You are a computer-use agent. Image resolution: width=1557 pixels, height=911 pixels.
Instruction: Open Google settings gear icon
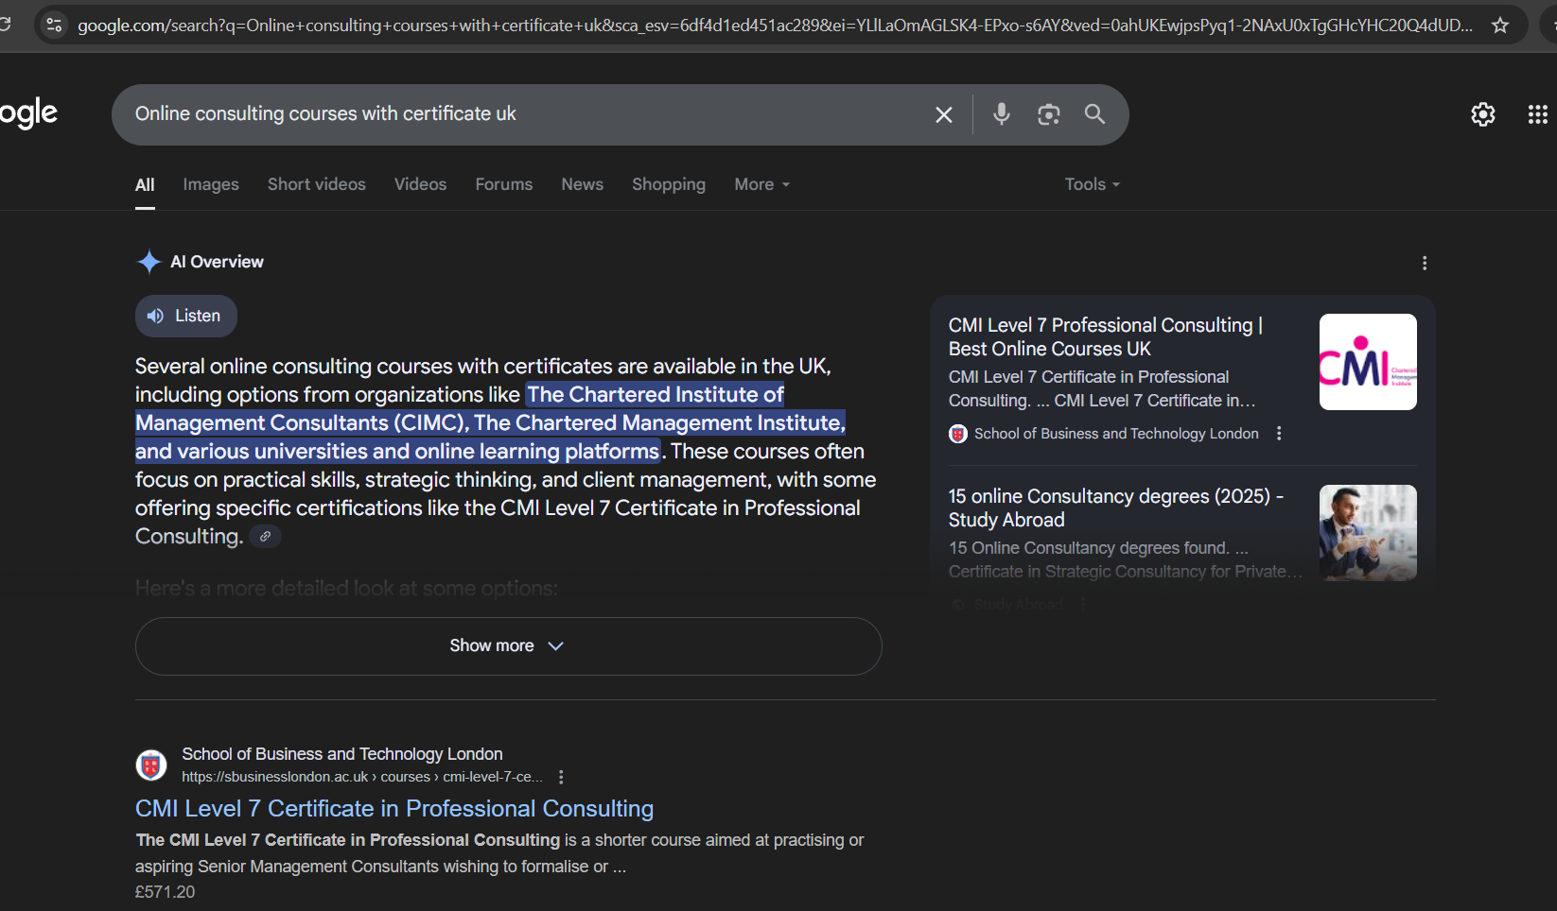click(x=1482, y=114)
